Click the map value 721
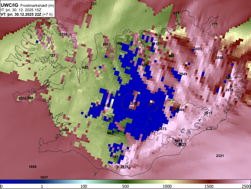The height and width of the screenshot is (189, 251). coord(94,4)
